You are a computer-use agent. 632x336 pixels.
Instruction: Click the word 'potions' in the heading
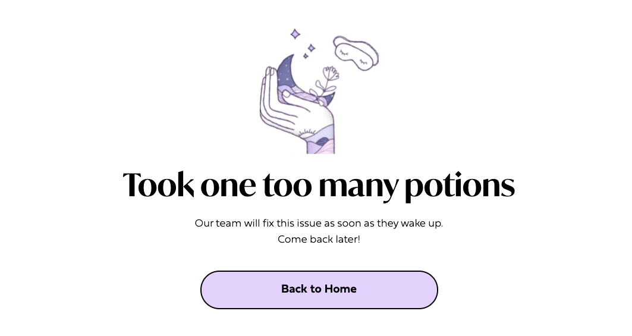[x=460, y=186]
